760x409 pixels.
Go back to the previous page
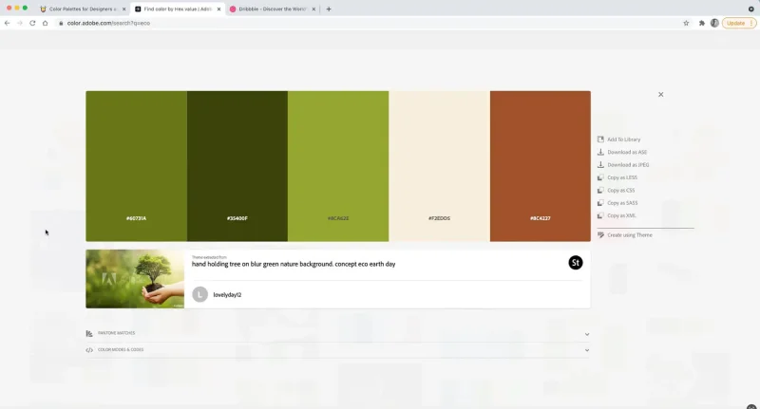[8, 23]
